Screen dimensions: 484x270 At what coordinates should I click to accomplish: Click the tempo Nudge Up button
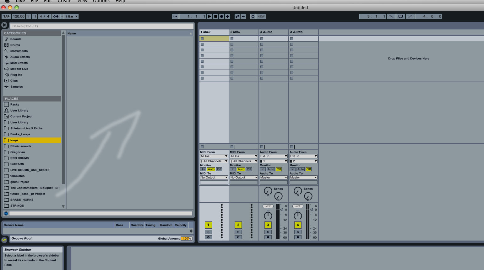coord(34,16)
